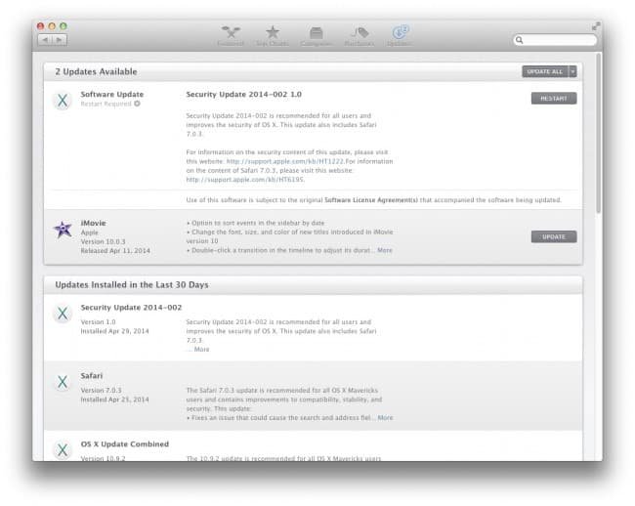The width and height of the screenshot is (635, 506).
Task: Enter full screen with the corner arrows icon
Action: pyautogui.click(x=596, y=26)
